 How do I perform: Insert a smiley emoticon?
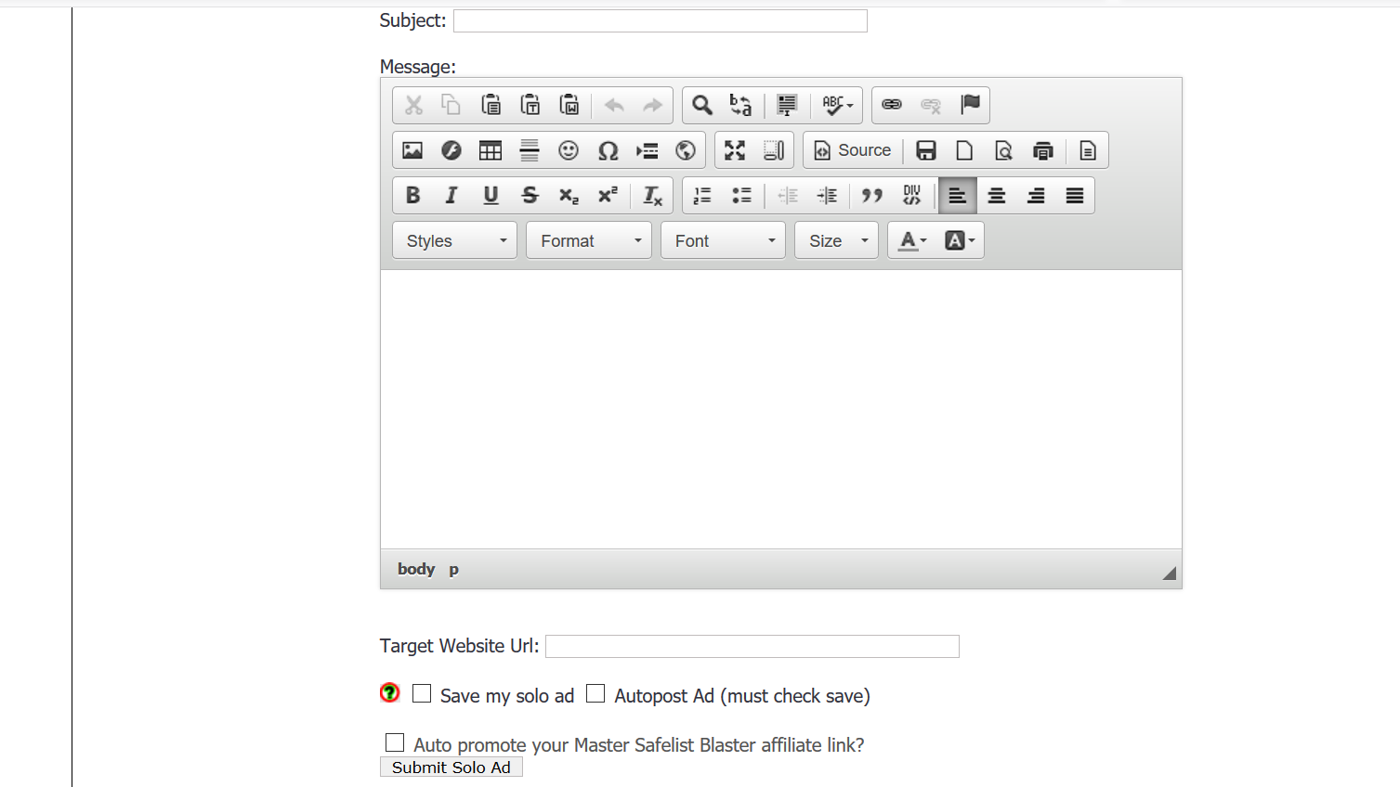point(569,150)
